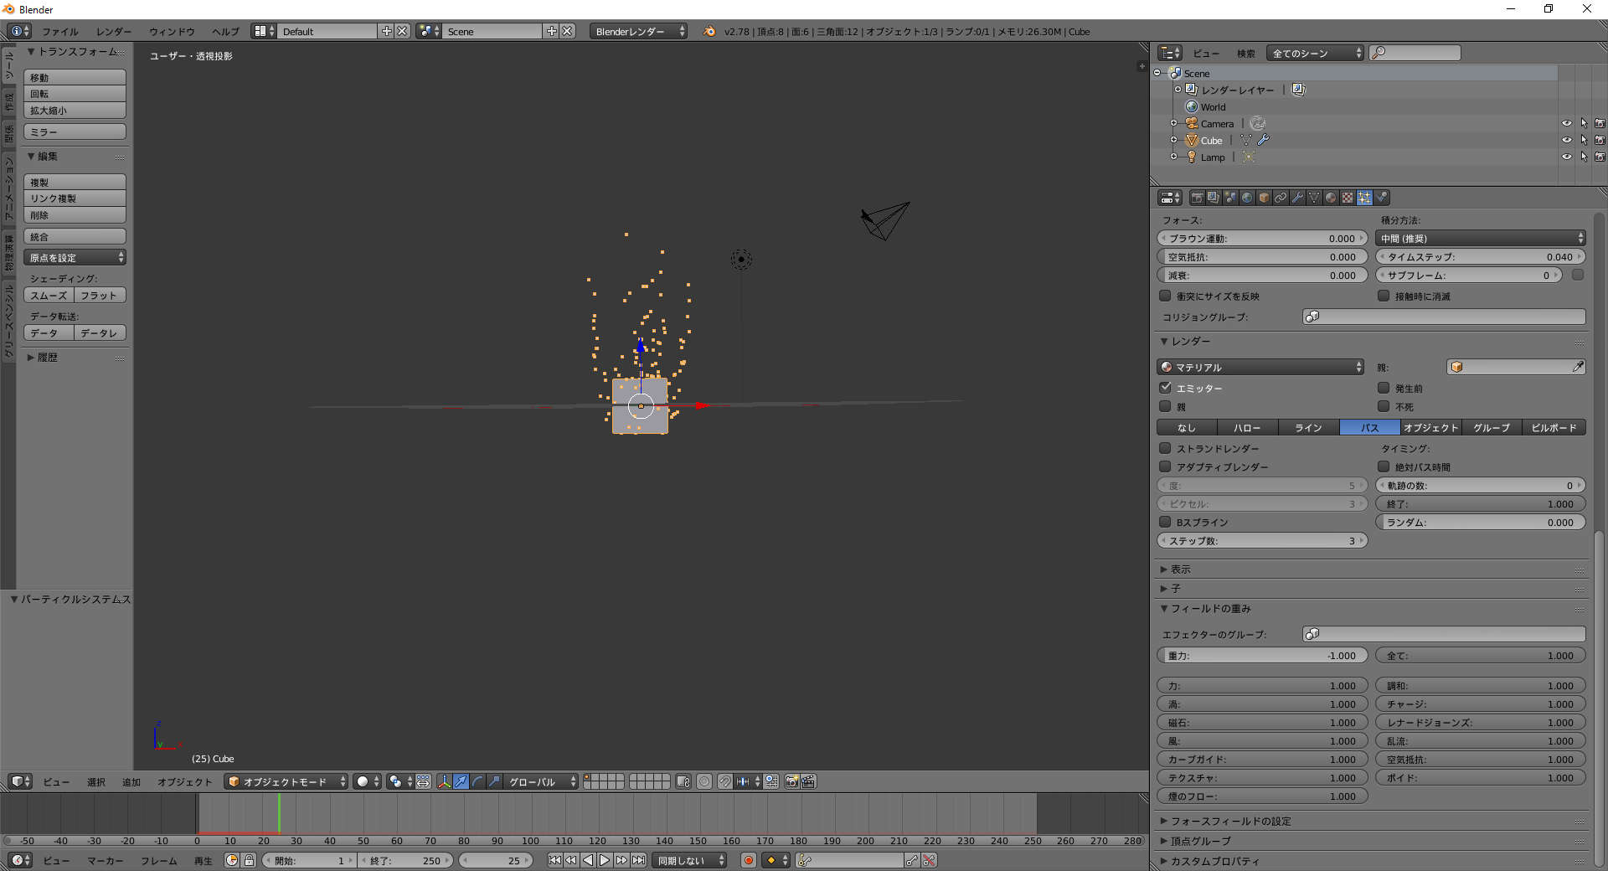
Task: Select the ハロー render type tab
Action: (1247, 427)
